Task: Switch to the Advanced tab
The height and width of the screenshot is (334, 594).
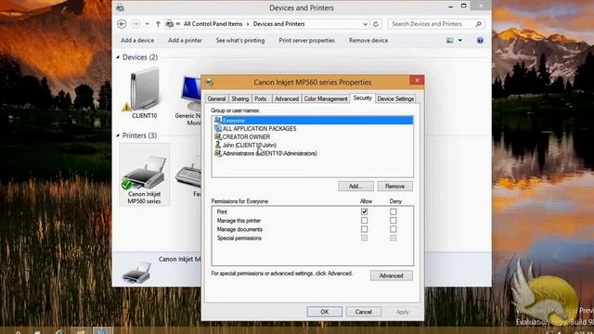Action: pyautogui.click(x=287, y=98)
